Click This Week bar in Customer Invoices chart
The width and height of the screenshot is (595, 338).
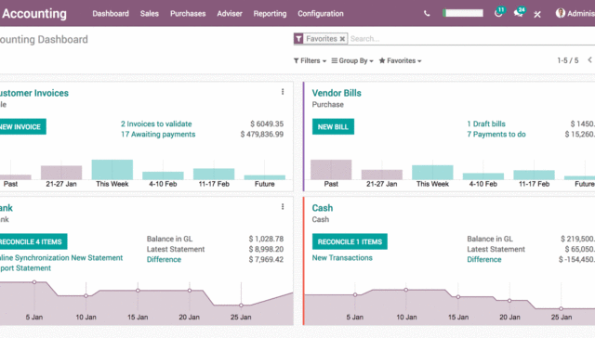112,169
